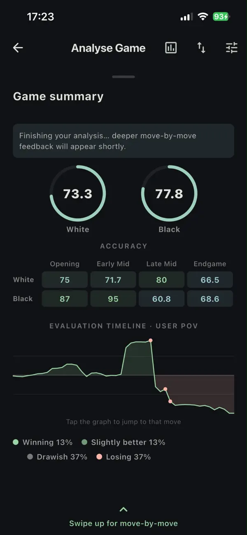The image size is (247, 535).
Task: Open the bar chart statistics icon
Action: pyautogui.click(x=171, y=48)
